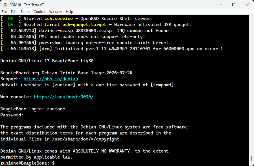Open the localhost:9090 web console link
Screen dimensions: 254x166
(64, 97)
